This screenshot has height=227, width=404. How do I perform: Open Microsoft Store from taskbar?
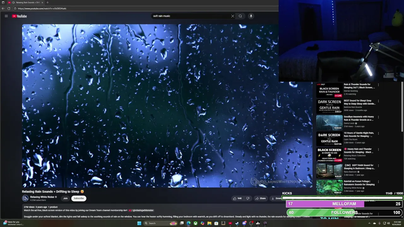pos(216,223)
